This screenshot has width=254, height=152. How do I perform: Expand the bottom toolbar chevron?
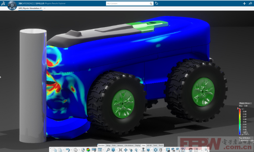point(50,148)
